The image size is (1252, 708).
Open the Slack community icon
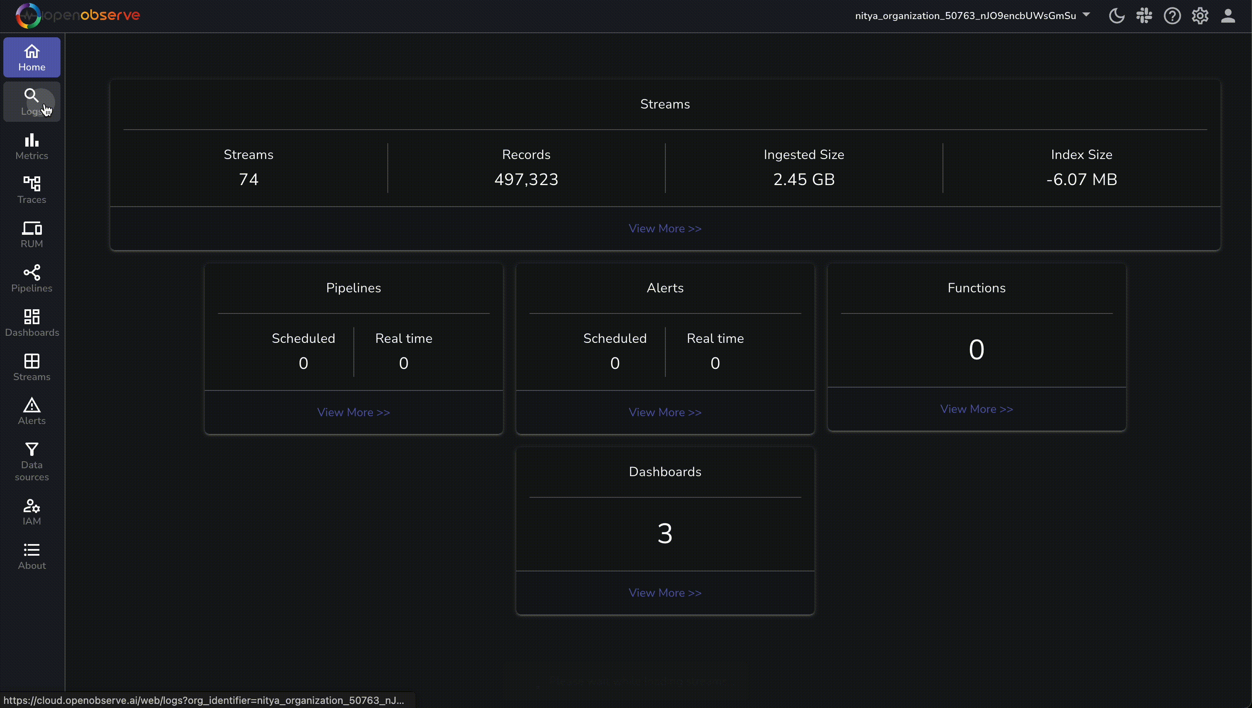pyautogui.click(x=1144, y=16)
